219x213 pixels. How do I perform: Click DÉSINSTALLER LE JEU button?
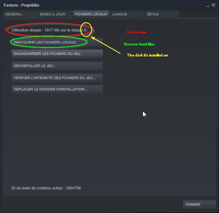click(57, 66)
